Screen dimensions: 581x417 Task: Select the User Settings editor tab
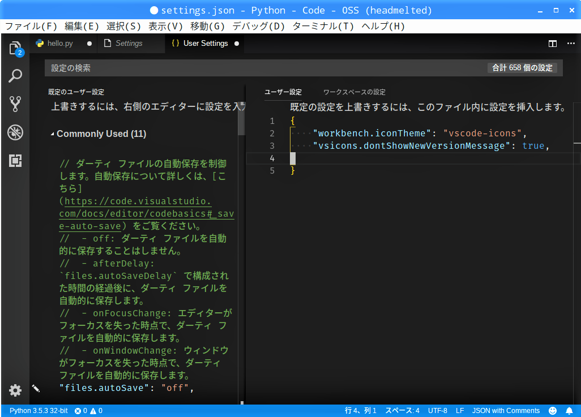206,44
